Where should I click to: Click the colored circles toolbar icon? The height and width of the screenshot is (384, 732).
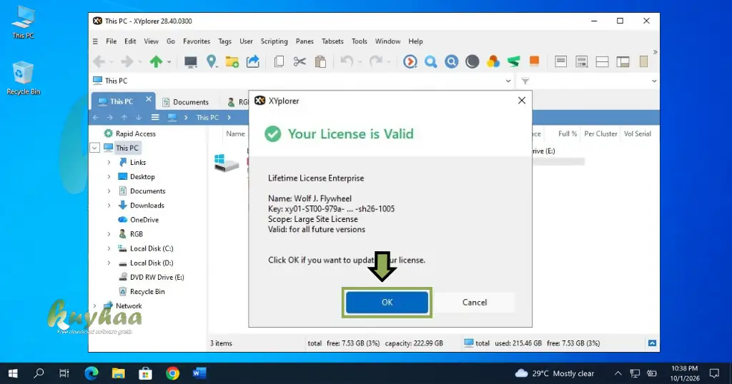(x=493, y=61)
